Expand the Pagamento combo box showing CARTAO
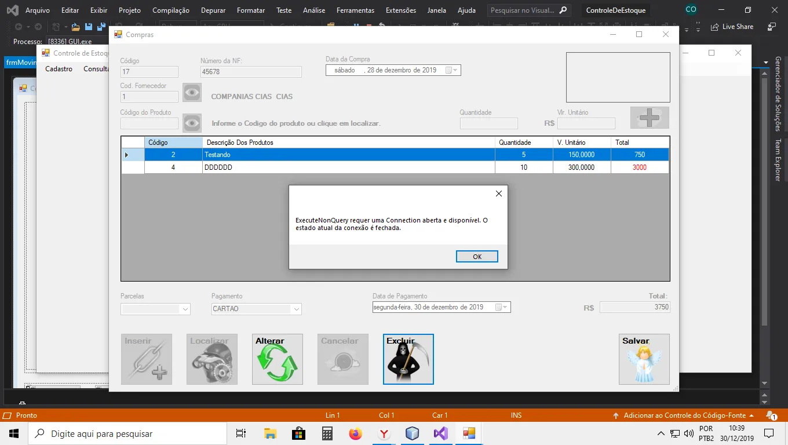This screenshot has height=445, width=788. [297, 309]
